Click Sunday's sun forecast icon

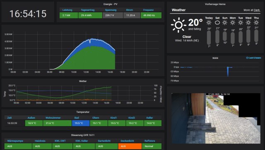click(224, 23)
